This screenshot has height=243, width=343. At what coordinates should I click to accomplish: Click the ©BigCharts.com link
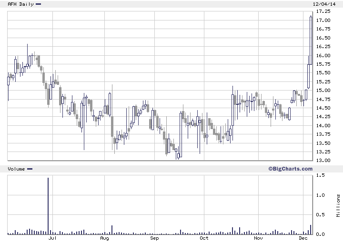click(290, 169)
